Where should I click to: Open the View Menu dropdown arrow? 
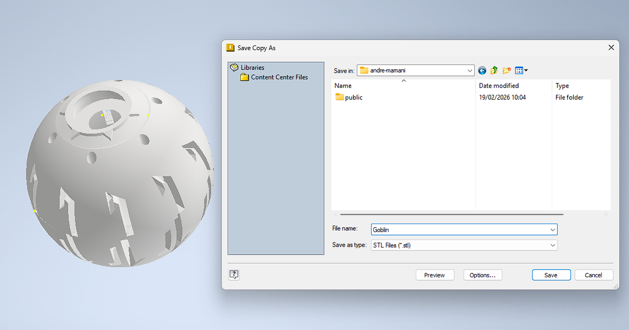(526, 71)
